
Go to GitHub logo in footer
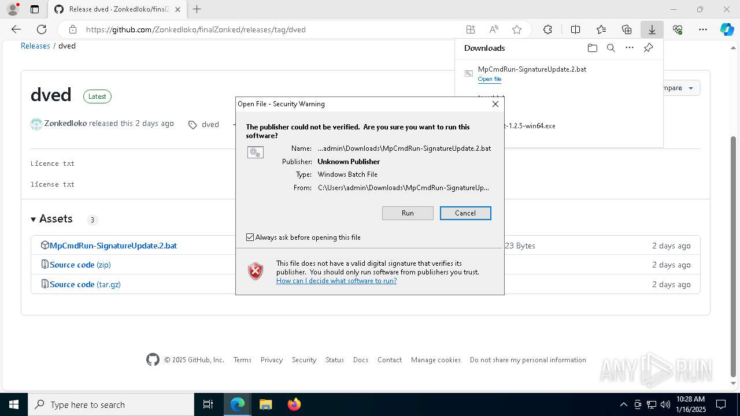(x=153, y=360)
